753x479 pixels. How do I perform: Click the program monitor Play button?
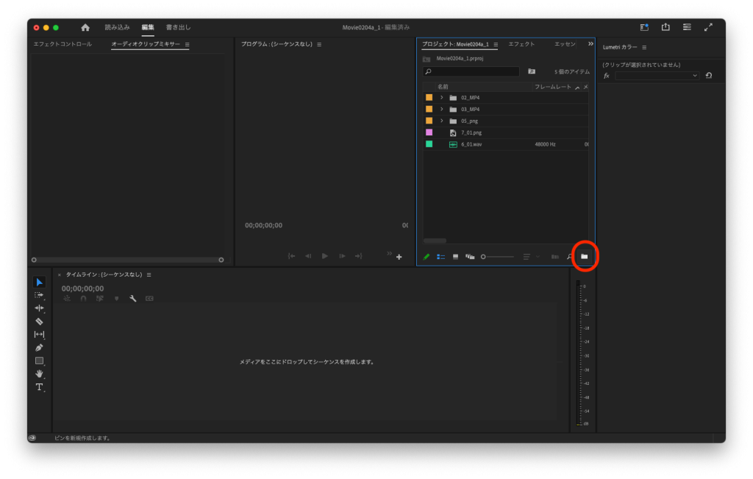[325, 256]
